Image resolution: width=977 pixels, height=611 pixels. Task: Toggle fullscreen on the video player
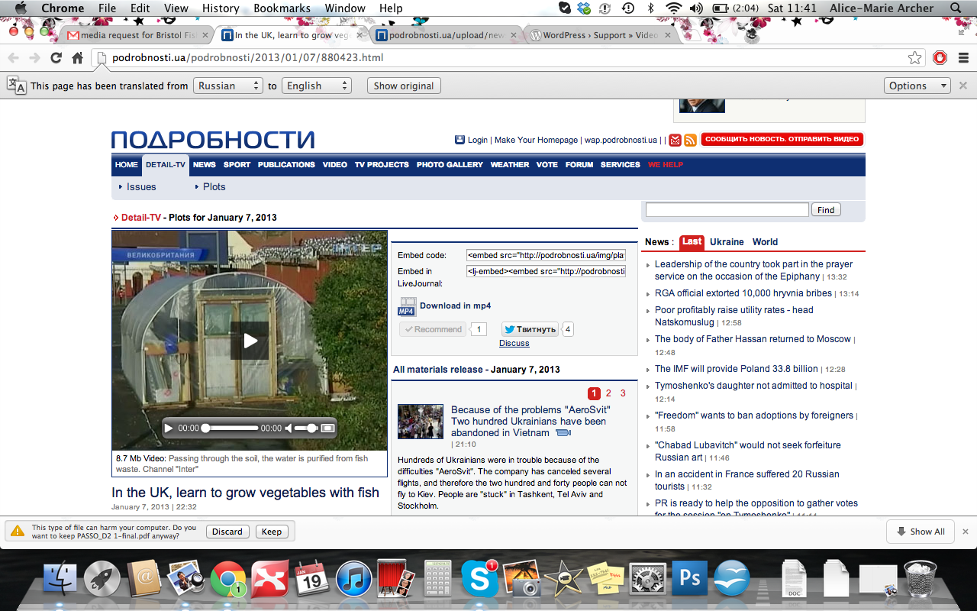pos(327,428)
